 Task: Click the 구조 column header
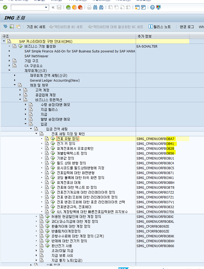tap(68, 36)
